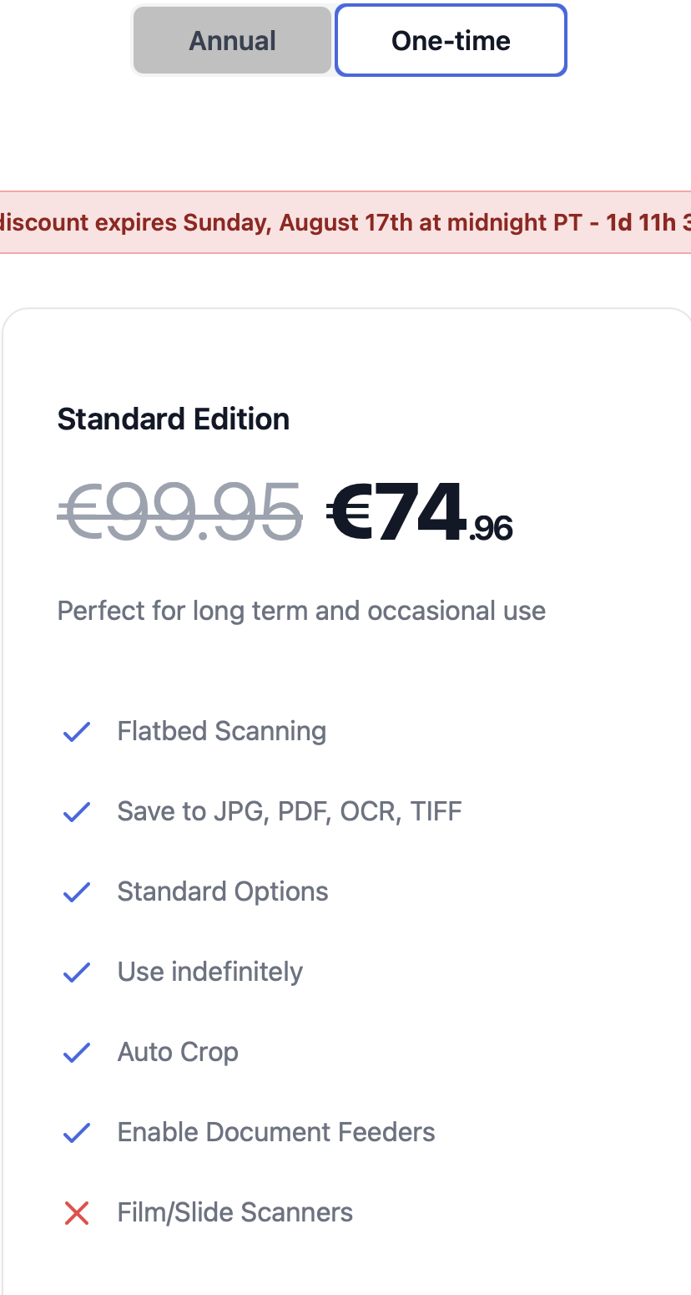Click the Flatbed Scanning feature text
691x1295 pixels.
point(221,731)
